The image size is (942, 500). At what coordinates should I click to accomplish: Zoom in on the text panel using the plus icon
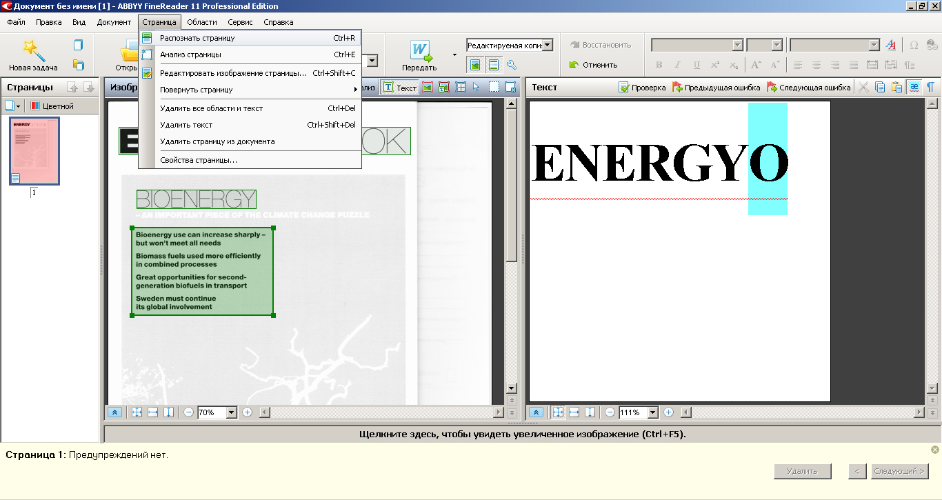point(668,412)
